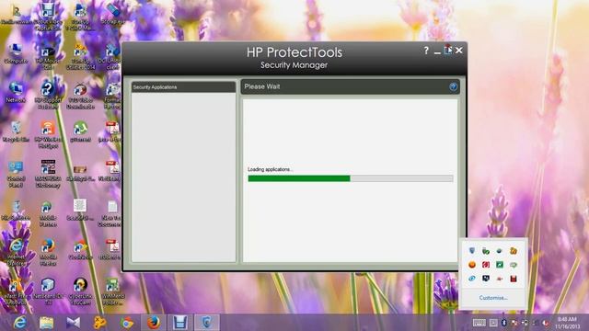Close the HP ProtectTools Security Manager window
This screenshot has height=331, width=589.
coord(458,51)
